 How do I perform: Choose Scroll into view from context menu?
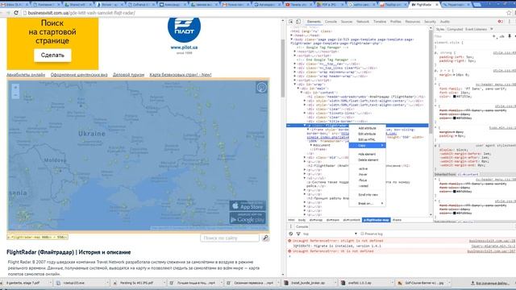[x=368, y=195]
